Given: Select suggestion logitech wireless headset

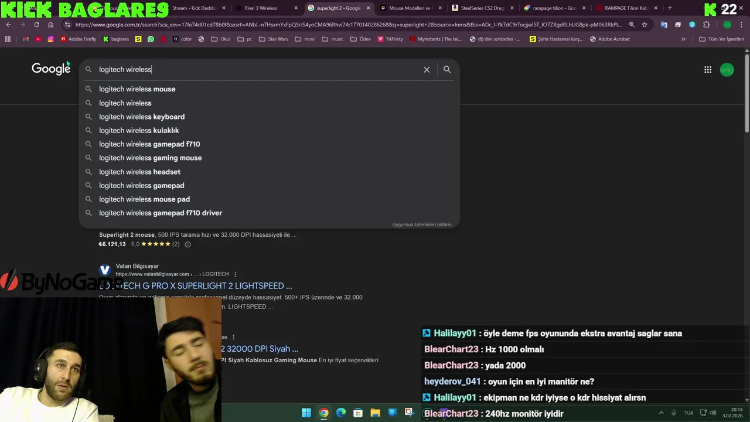Looking at the screenshot, I should click(x=270, y=172).
